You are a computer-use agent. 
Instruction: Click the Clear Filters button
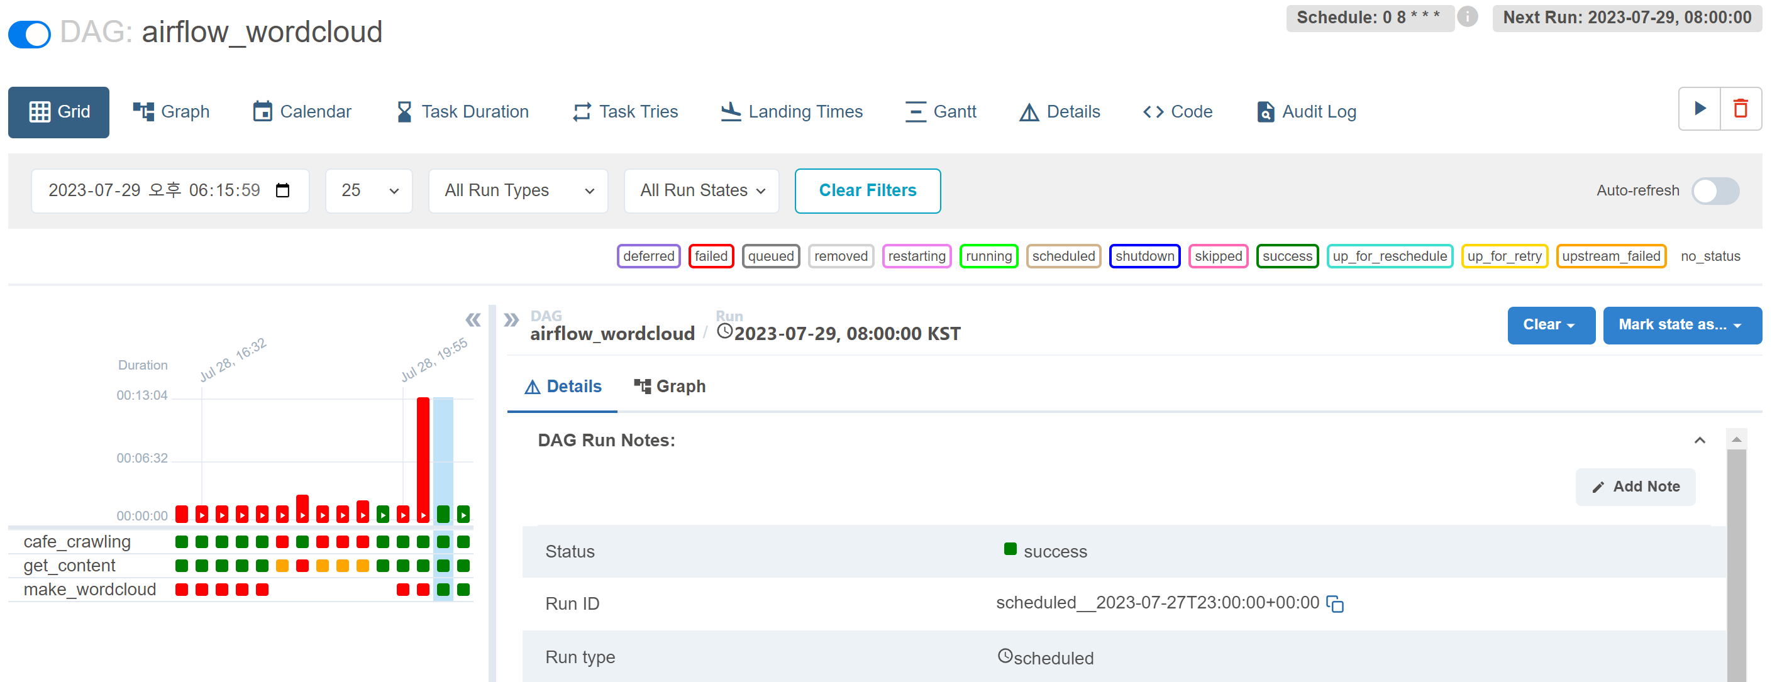tap(867, 191)
